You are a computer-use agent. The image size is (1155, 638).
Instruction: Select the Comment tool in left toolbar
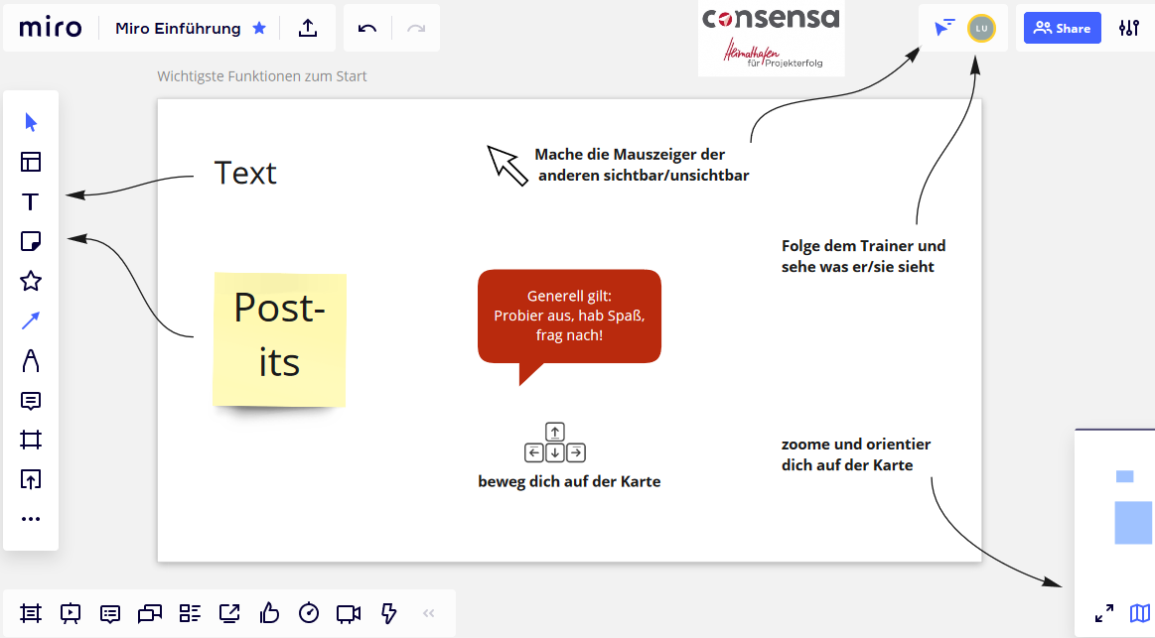point(31,401)
